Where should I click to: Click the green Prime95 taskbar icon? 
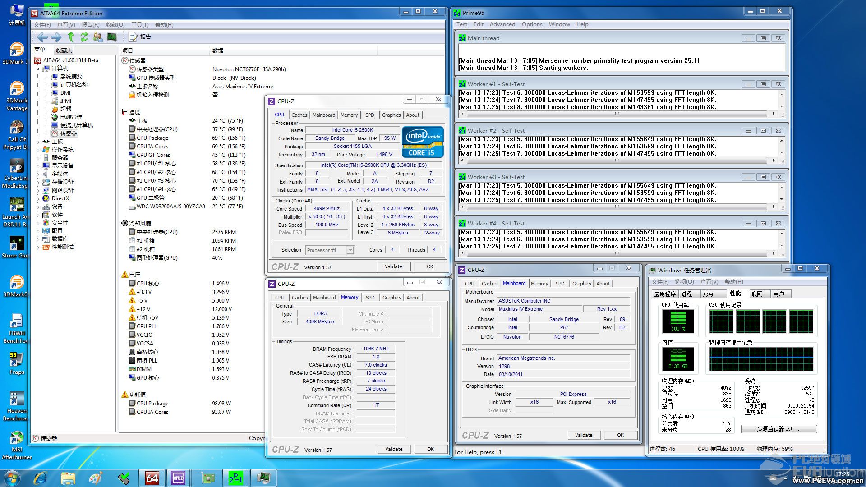click(x=235, y=478)
